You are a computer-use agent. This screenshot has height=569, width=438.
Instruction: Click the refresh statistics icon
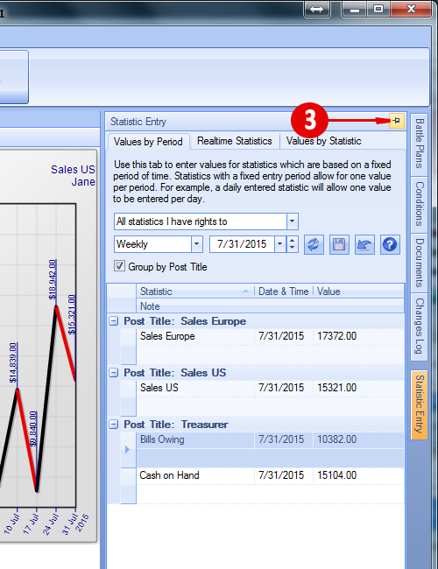click(314, 244)
